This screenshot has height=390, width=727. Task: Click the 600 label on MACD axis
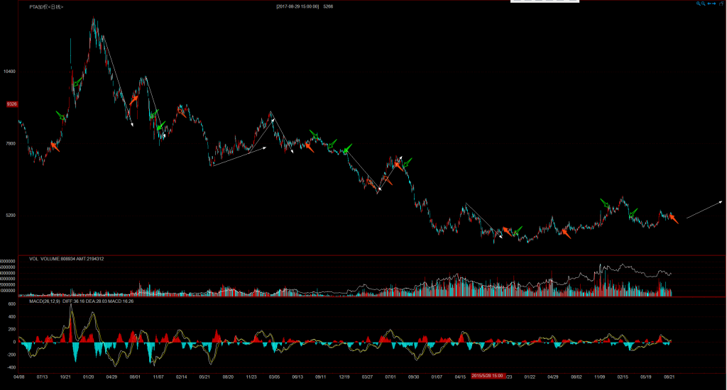tap(11, 303)
